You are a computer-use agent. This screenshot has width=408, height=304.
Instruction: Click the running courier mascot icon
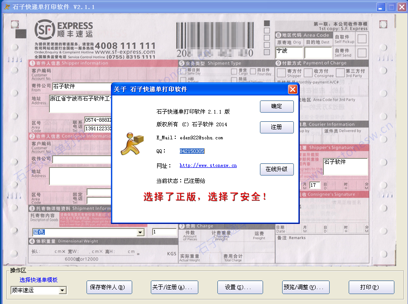pos(132,144)
